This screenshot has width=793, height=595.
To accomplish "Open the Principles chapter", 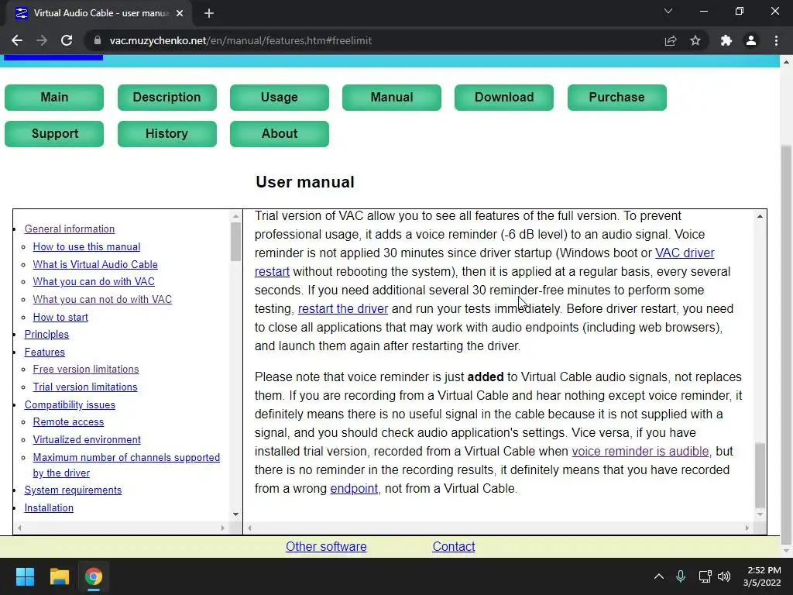I will (46, 334).
